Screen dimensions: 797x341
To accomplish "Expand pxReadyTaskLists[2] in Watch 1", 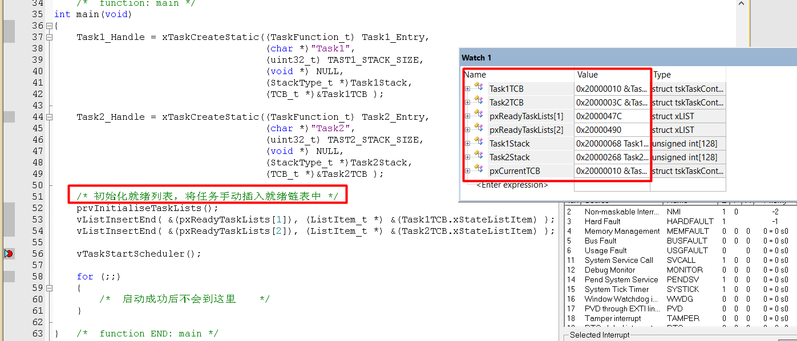I will 467,130.
